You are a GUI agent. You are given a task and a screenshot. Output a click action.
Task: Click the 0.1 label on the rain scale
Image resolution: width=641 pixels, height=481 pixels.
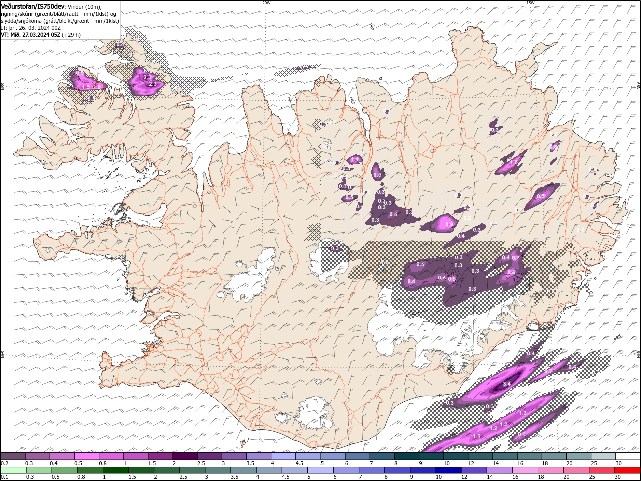coord(4,477)
